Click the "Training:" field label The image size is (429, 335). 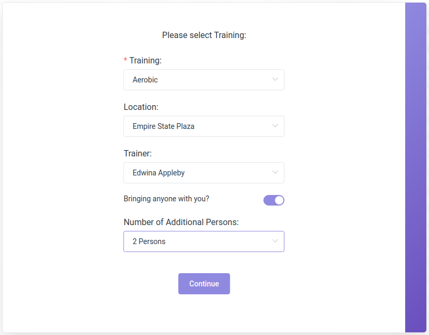145,61
